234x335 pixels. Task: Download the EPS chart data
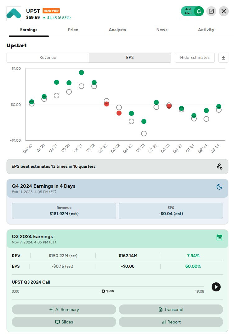click(223, 58)
